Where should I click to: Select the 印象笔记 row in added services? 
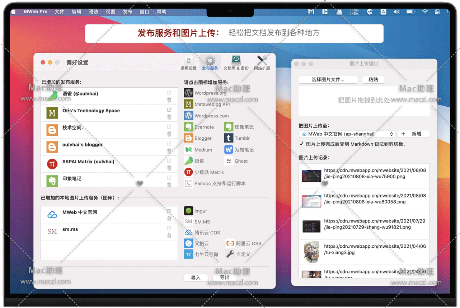coord(109,179)
